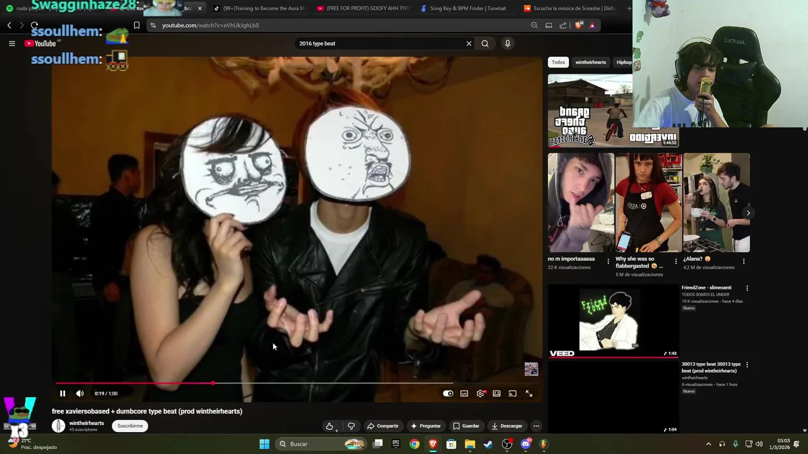Open Discord from the taskbar
This screenshot has width=808, height=454.
(525, 444)
